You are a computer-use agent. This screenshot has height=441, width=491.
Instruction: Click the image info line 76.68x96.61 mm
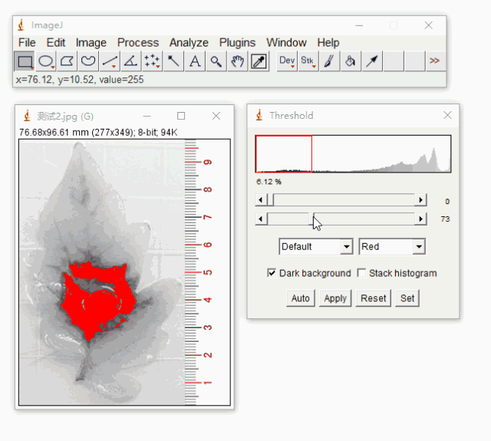(98, 133)
